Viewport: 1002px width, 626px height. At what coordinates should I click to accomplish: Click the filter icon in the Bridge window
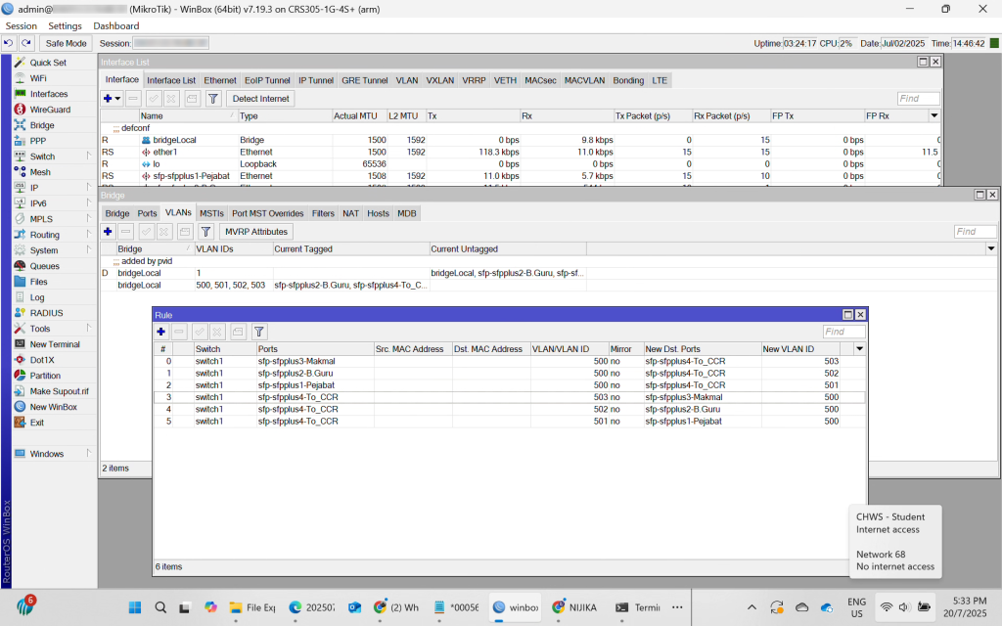(205, 231)
